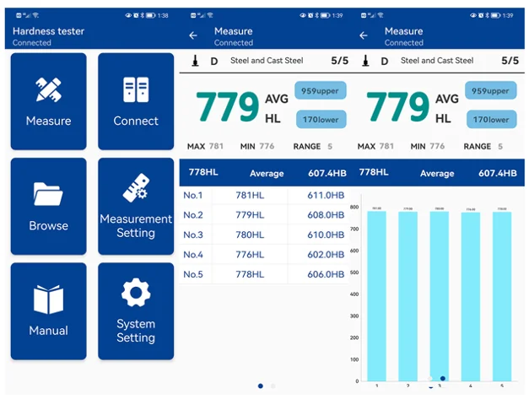Viewport: 529px width, 399px height.
Task: Tap back arrow on chart Measure screen
Action: (x=364, y=35)
